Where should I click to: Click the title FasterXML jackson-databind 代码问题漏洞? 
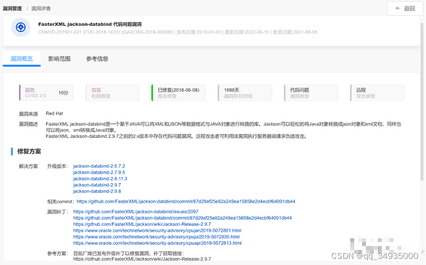coord(90,24)
